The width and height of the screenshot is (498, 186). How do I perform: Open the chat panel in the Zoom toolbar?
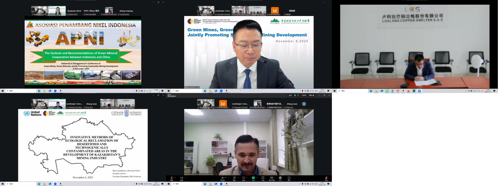point(234,178)
